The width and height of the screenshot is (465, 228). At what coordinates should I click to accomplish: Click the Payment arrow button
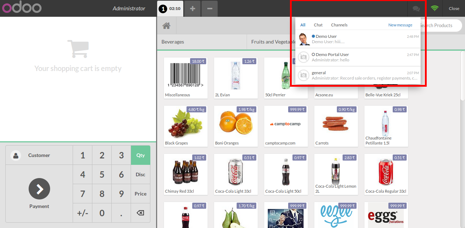(39, 189)
